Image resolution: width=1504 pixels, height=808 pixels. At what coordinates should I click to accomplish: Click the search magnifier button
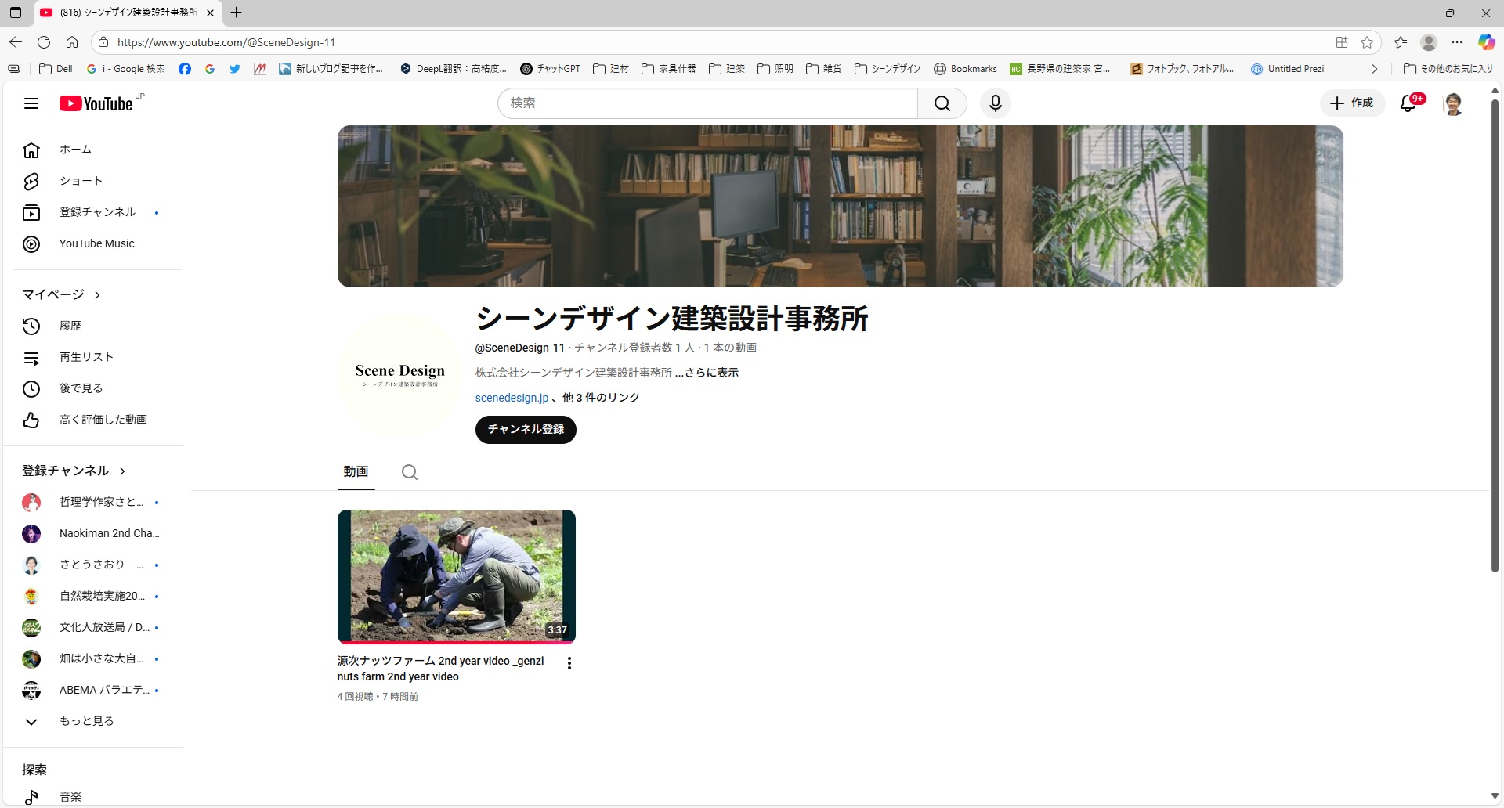942,103
